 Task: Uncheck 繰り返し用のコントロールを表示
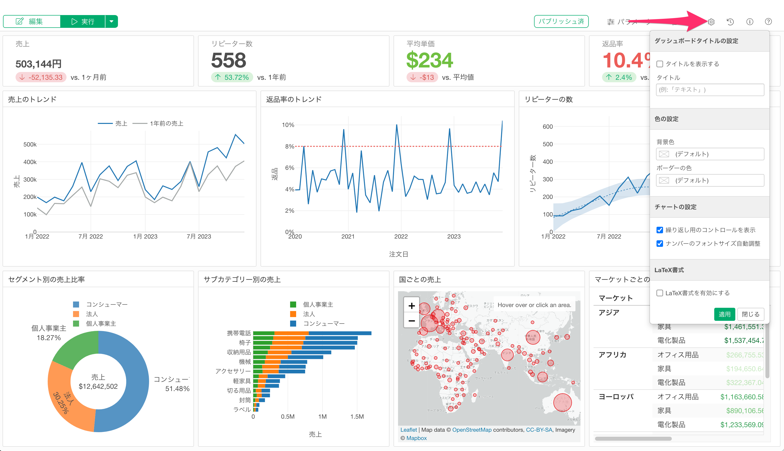click(660, 230)
